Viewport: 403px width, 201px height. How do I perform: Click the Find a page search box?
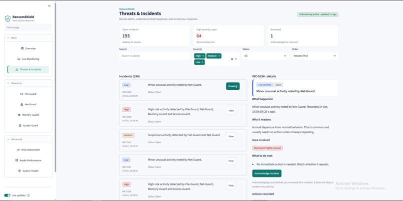coord(28,27)
